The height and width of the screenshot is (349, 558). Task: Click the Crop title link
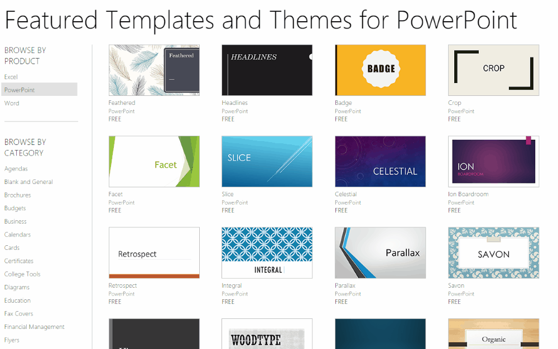pos(454,103)
